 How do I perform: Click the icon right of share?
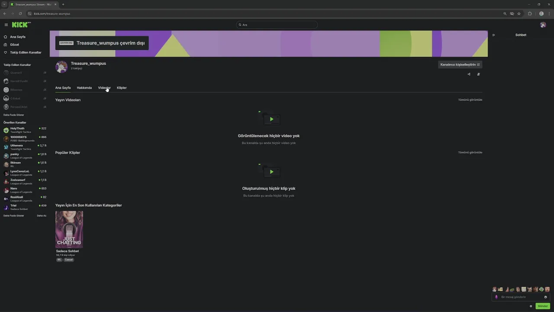478,74
